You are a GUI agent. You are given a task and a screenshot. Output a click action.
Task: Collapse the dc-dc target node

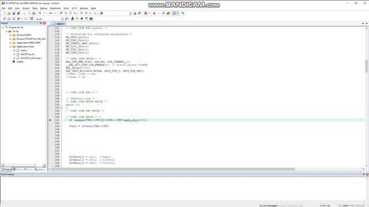click(6, 31)
